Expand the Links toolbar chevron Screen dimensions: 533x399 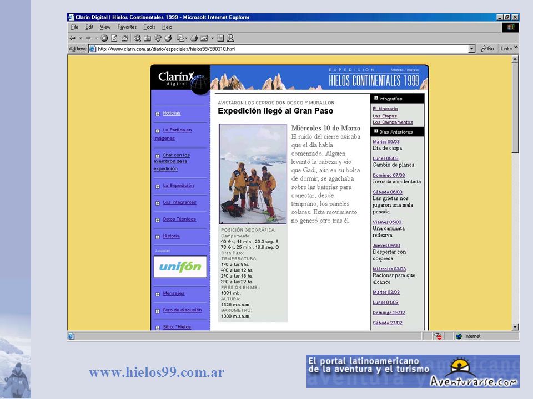(x=516, y=48)
